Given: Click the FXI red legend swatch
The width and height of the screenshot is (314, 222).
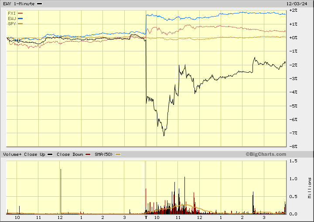Looking at the screenshot, I should click(x=20, y=13).
